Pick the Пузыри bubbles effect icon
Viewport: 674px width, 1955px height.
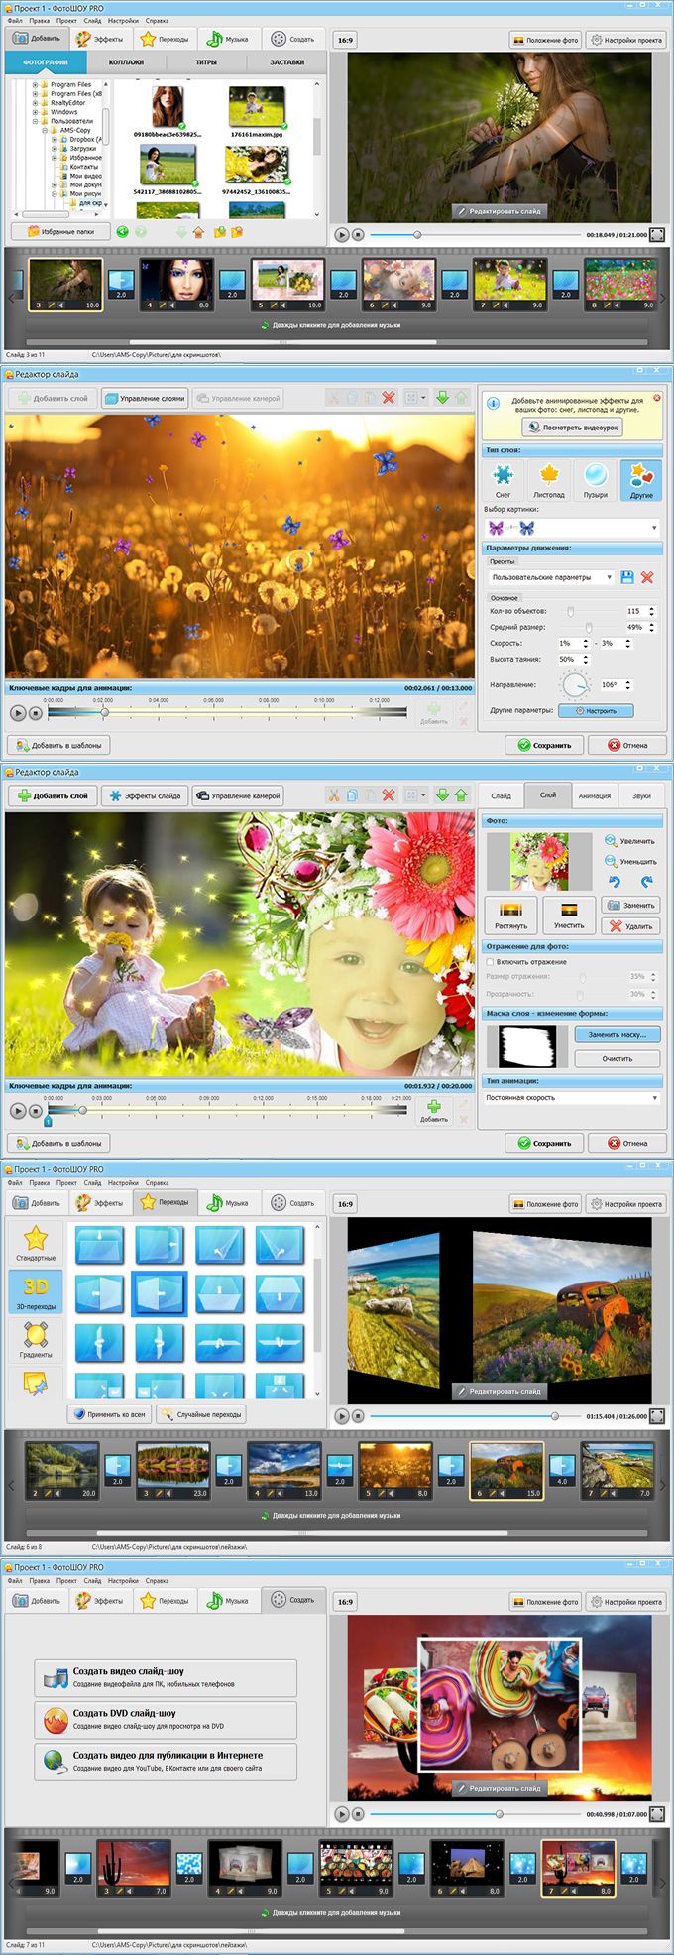(x=595, y=479)
